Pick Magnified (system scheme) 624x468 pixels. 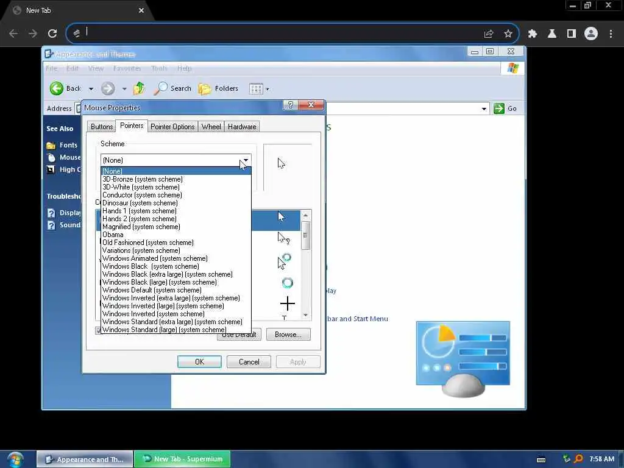tap(175, 227)
